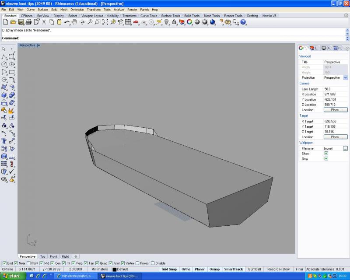Click the Undo arrow icon
This screenshot has height=280, width=350.
tap(67, 22)
